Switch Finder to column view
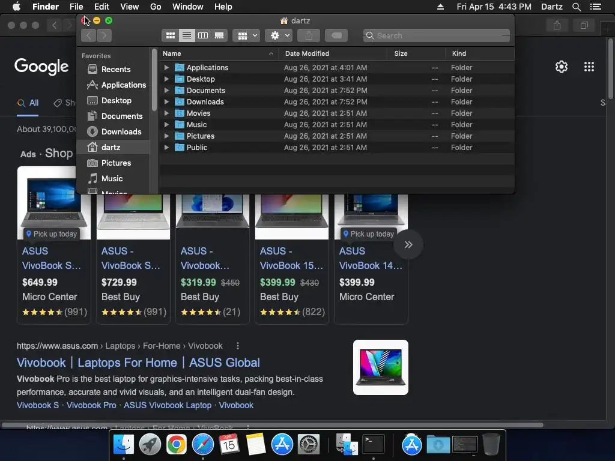Image resolution: width=615 pixels, height=461 pixels. coord(203,35)
